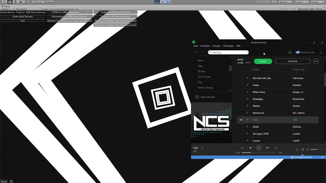Skip to next track in Spotify
The width and height of the screenshot is (326, 183).
pyautogui.click(x=267, y=148)
